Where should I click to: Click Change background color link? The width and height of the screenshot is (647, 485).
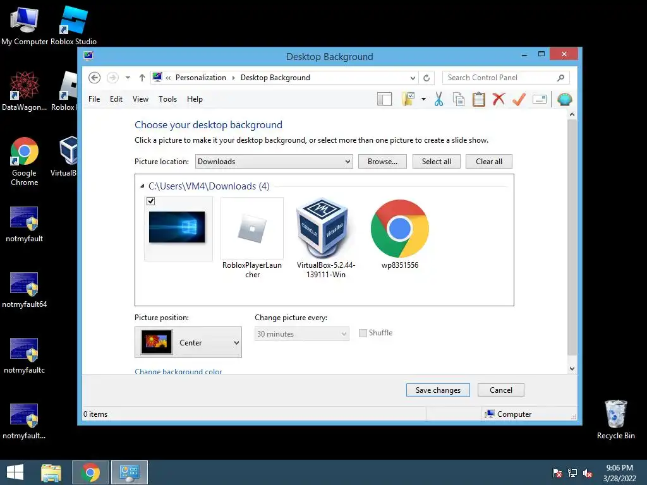coord(178,371)
